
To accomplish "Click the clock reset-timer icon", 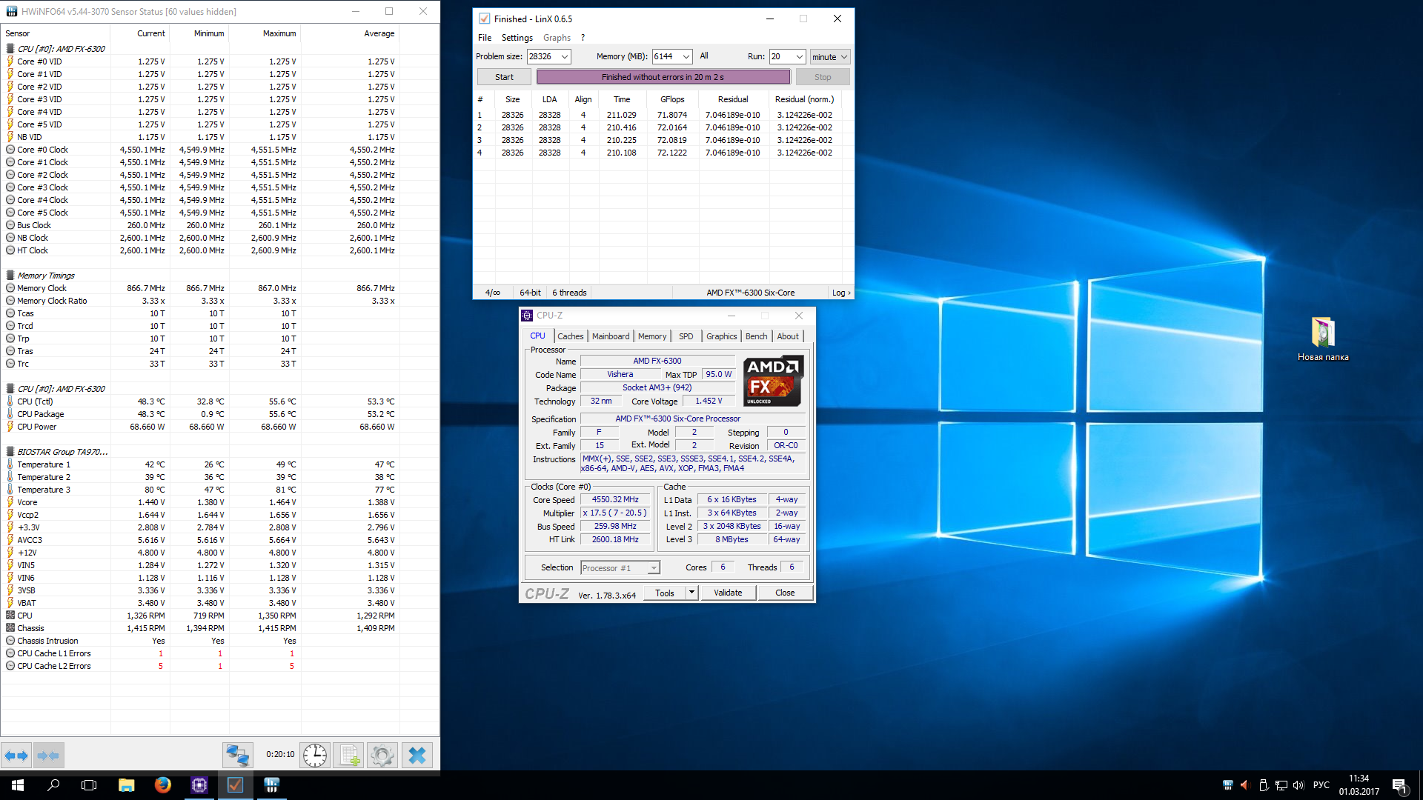I will coord(315,756).
